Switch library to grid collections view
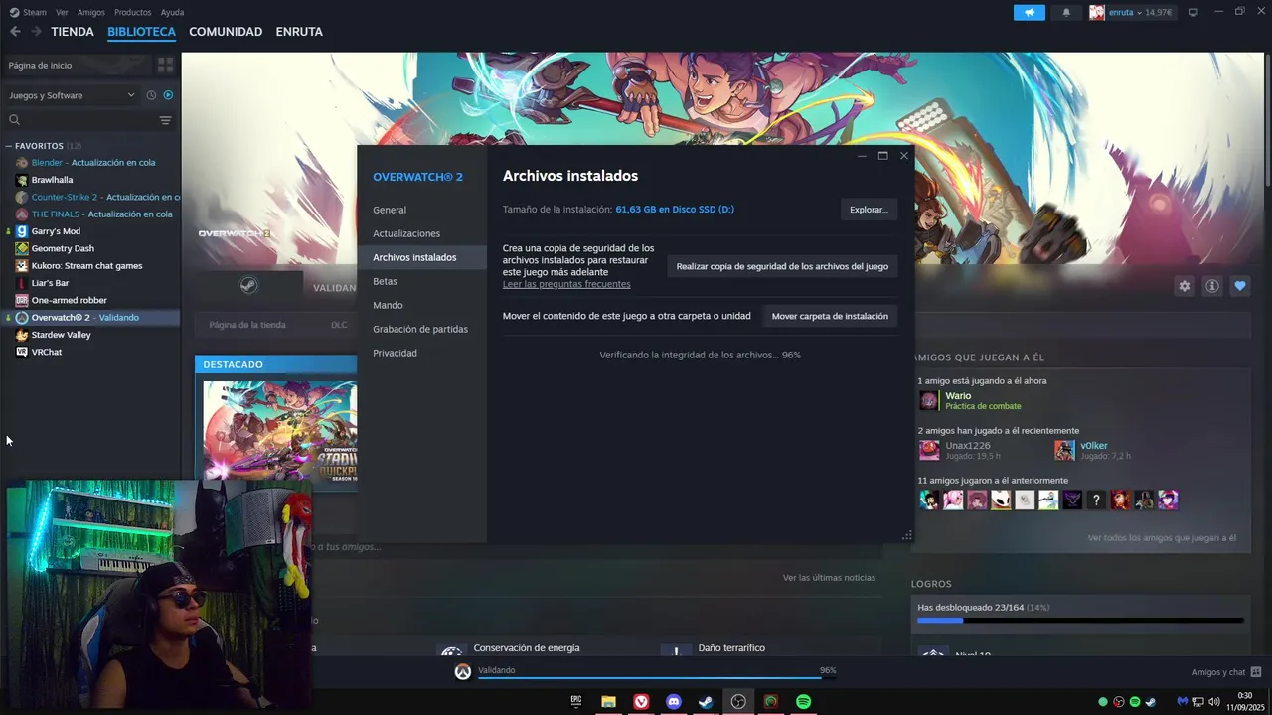Viewport: 1272px width, 715px height. pyautogui.click(x=165, y=65)
